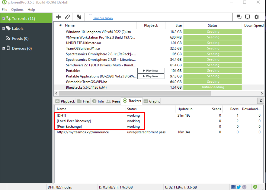Click the Twitter bird icon in status bar
The height and width of the screenshot is (190, 266).
239,187
